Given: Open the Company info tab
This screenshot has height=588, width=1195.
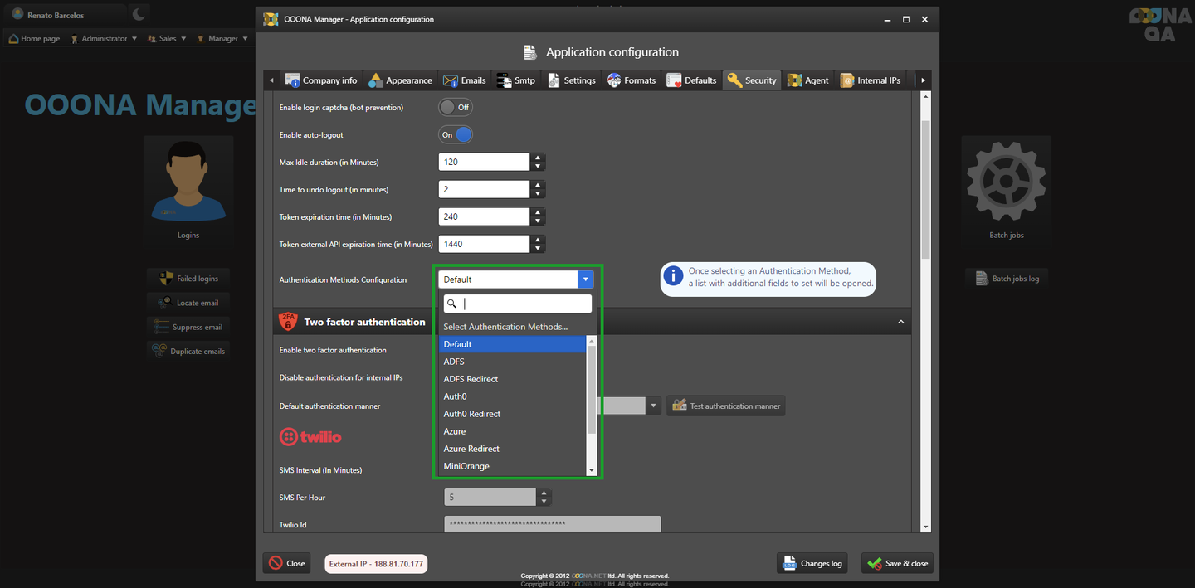Looking at the screenshot, I should point(321,80).
